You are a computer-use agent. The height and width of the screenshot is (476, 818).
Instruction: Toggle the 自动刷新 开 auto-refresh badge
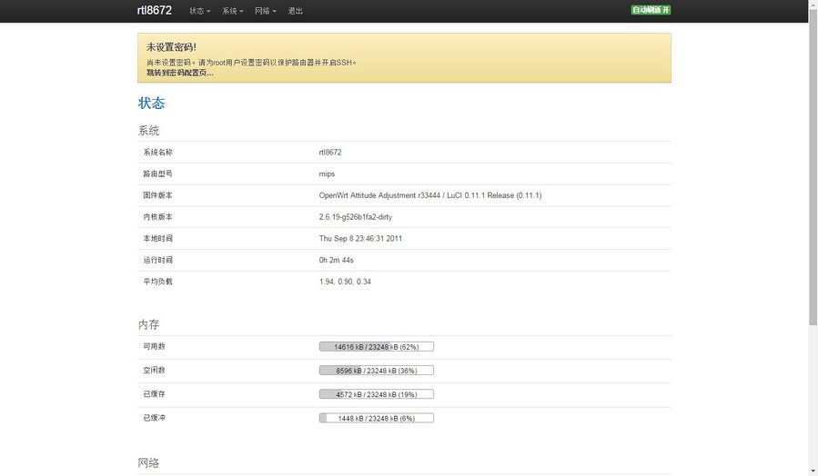[651, 10]
